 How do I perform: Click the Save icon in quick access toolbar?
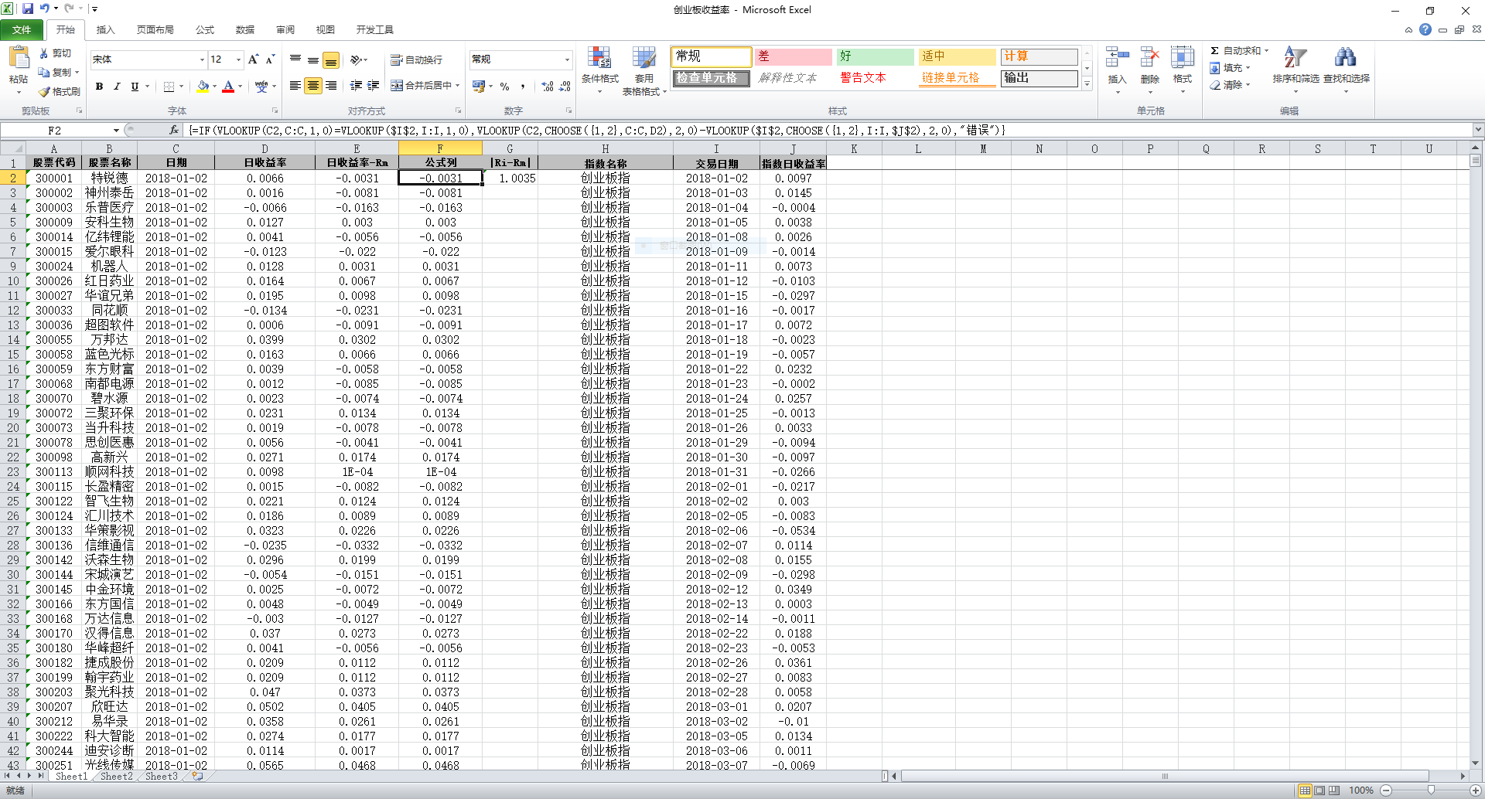pos(28,8)
